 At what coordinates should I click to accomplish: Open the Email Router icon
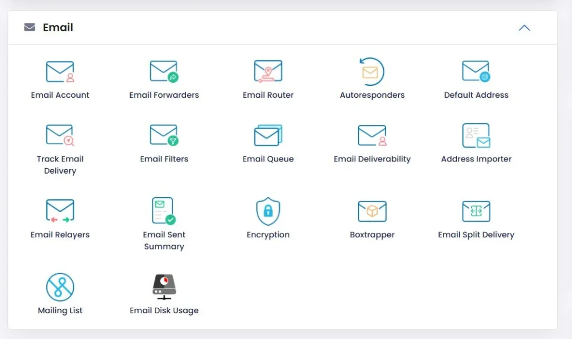(x=268, y=72)
